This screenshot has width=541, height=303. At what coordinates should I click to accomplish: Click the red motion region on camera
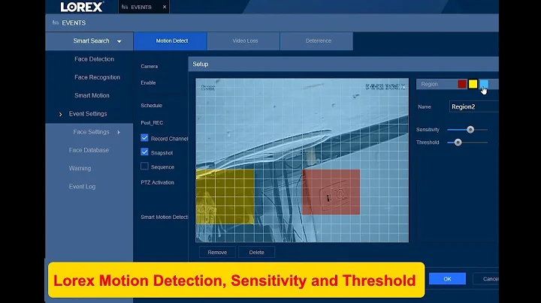[x=331, y=192]
